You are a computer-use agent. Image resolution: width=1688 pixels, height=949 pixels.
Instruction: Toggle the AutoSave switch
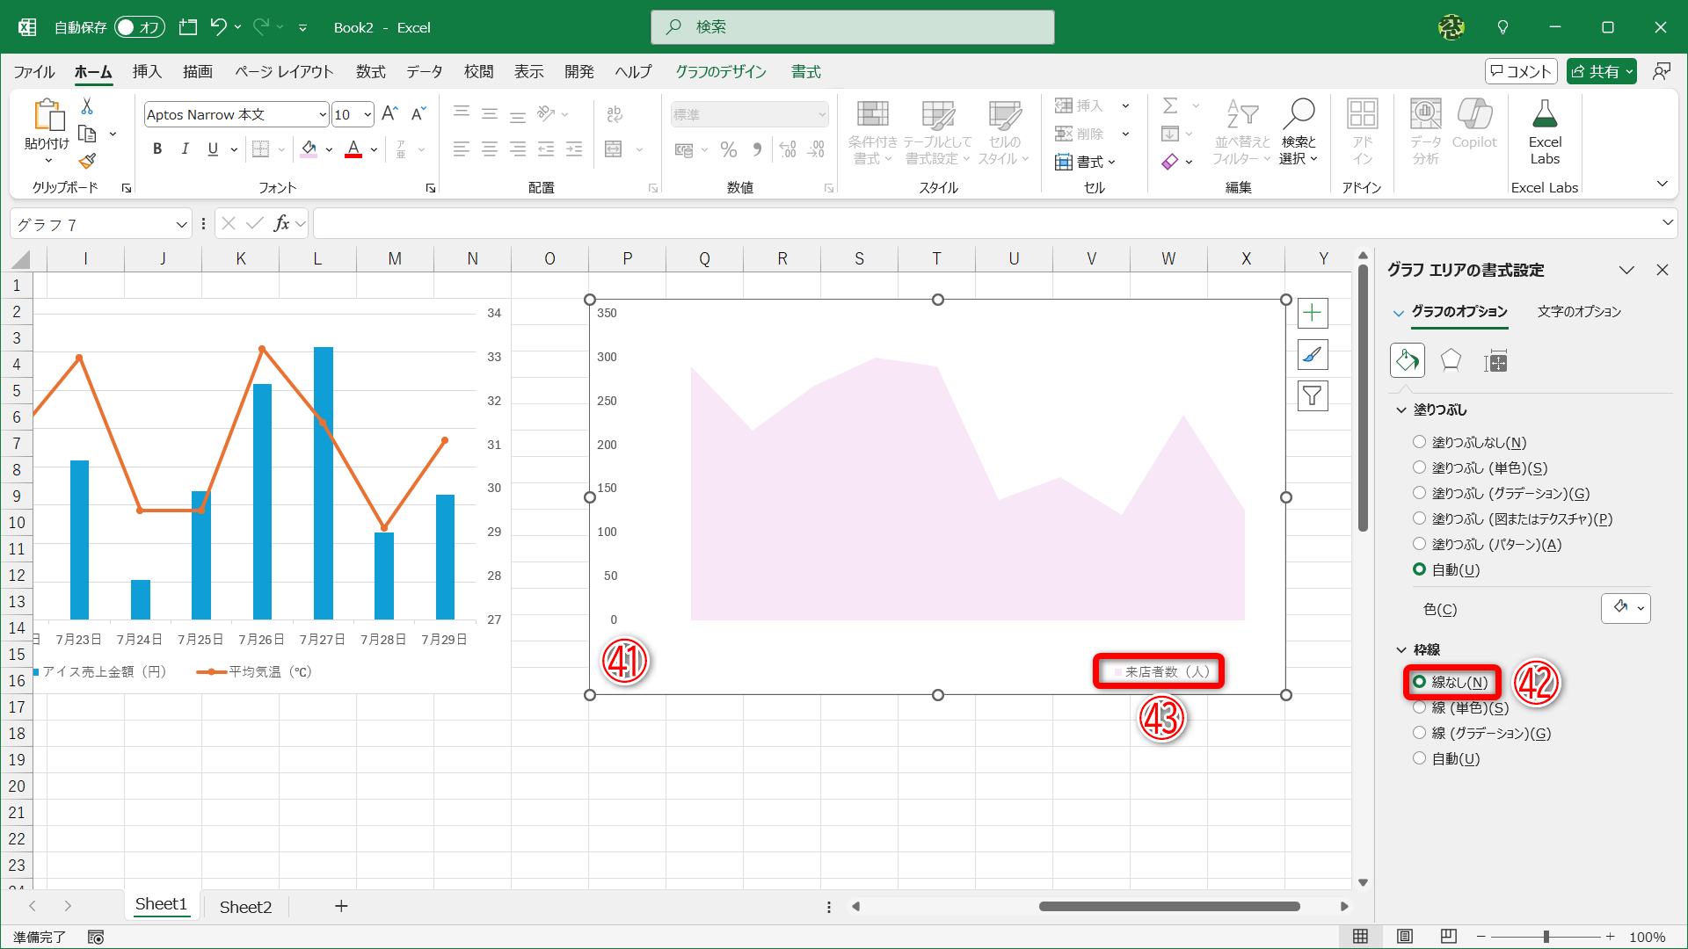(140, 27)
